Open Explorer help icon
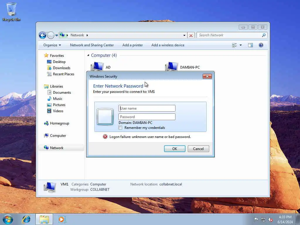The height and width of the screenshot is (225, 300). (261, 45)
